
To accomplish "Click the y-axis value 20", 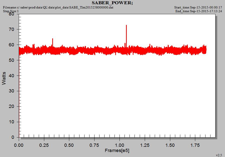I will point(11,106).
